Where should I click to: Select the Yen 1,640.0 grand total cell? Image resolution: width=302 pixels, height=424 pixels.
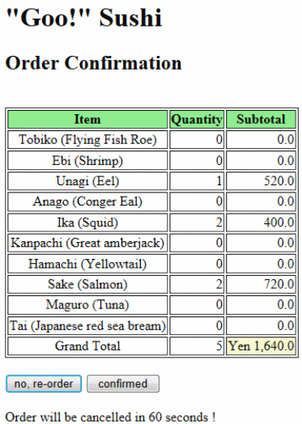click(261, 346)
